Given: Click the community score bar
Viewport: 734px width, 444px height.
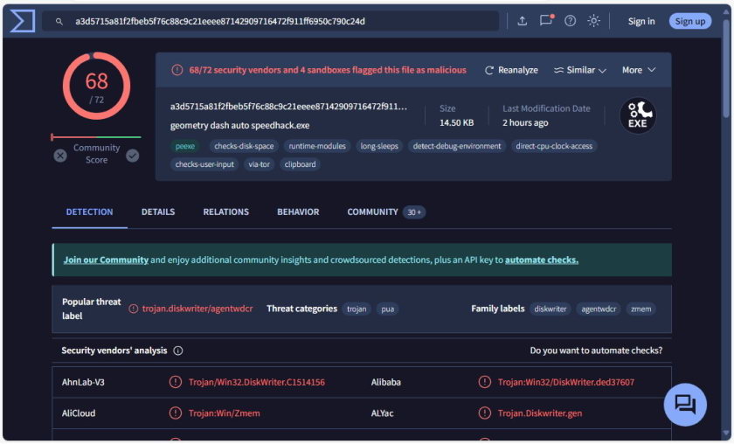Looking at the screenshot, I should pyautogui.click(x=96, y=137).
